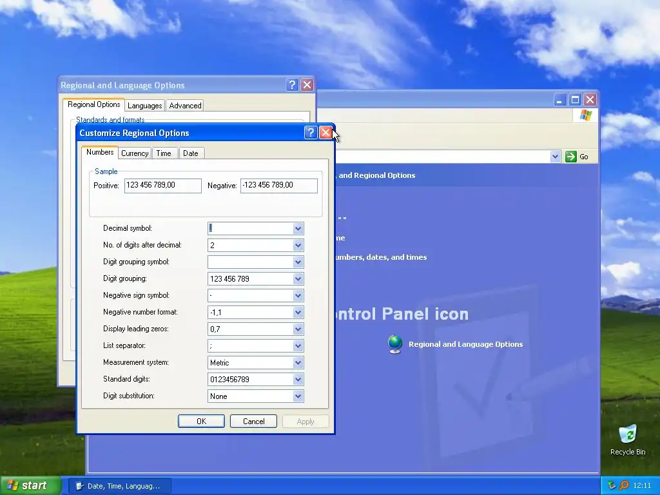660x495 pixels.
Task: Expand the Digit grouping symbol dropdown
Action: coord(298,262)
